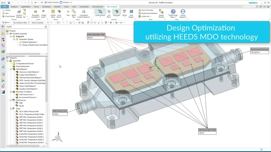Collapse the Solid Materials tree node

pos(11,69)
